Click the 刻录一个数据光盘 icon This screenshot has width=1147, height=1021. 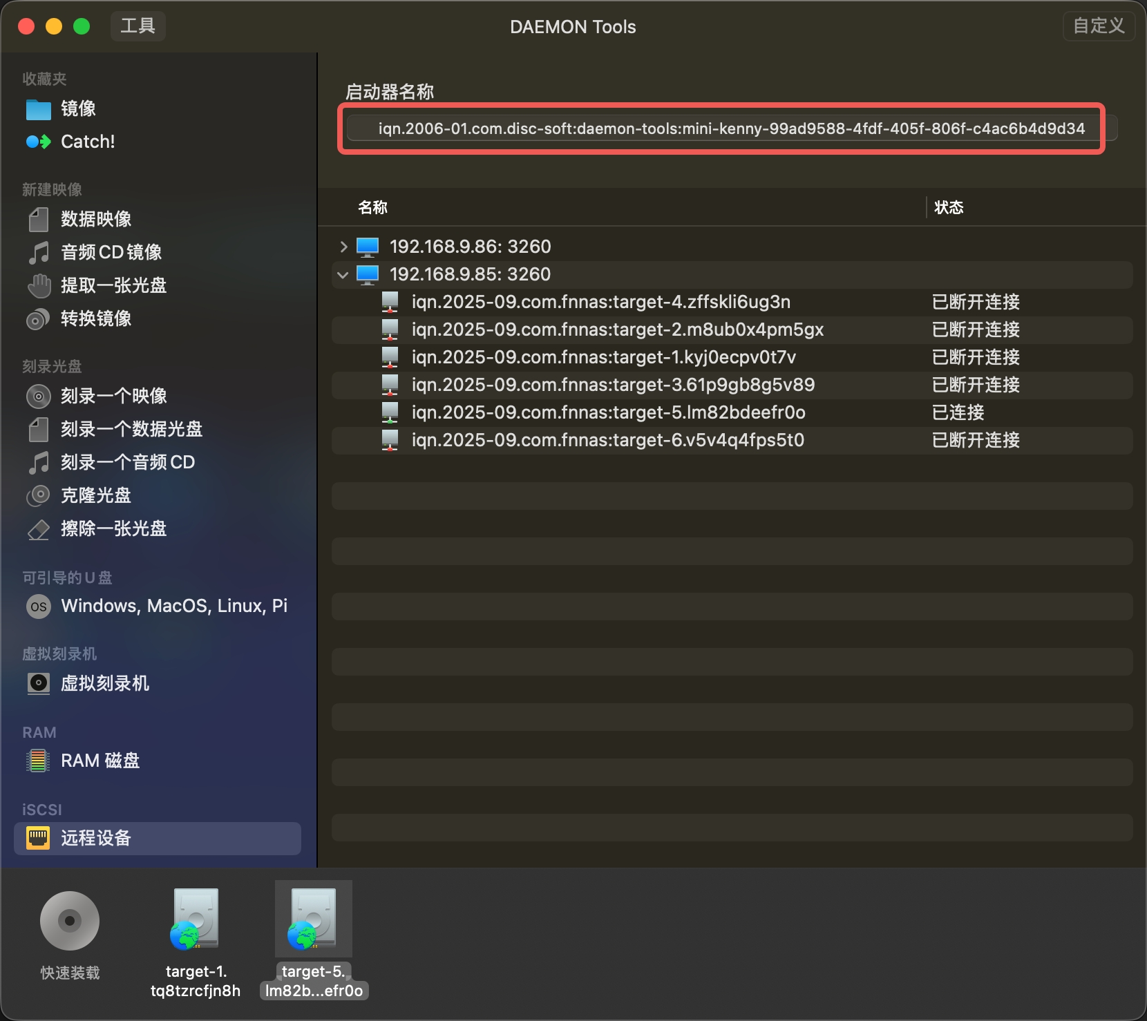pyautogui.click(x=39, y=429)
